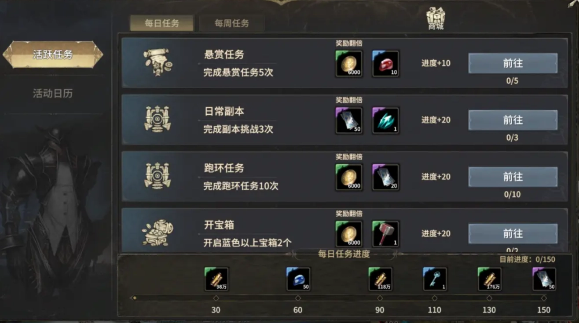Viewport: 579px width, 323px height.
Task: Click the 日常副本 dungeon emblem icon
Action: click(x=158, y=119)
